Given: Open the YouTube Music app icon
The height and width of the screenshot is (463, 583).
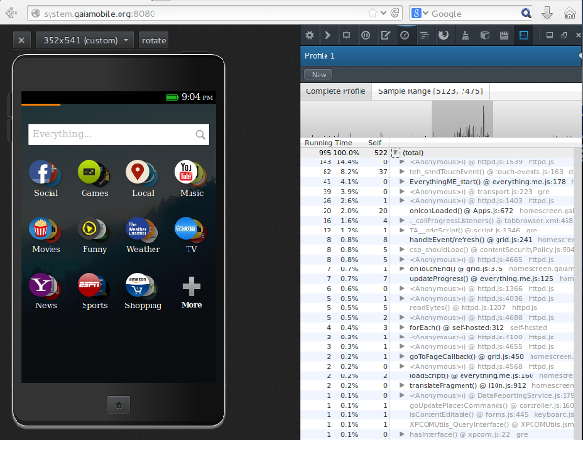Looking at the screenshot, I should (x=190, y=173).
